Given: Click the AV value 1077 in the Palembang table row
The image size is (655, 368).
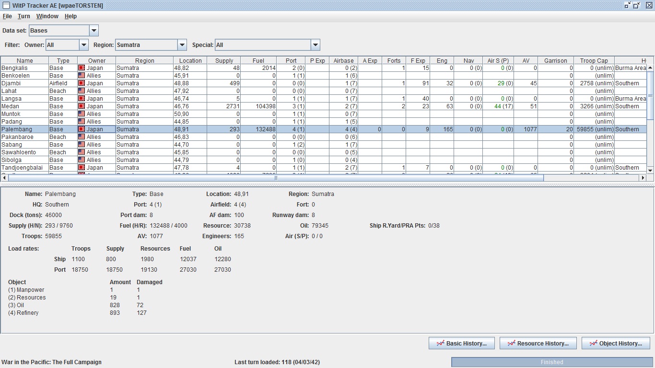Looking at the screenshot, I should coord(530,129).
